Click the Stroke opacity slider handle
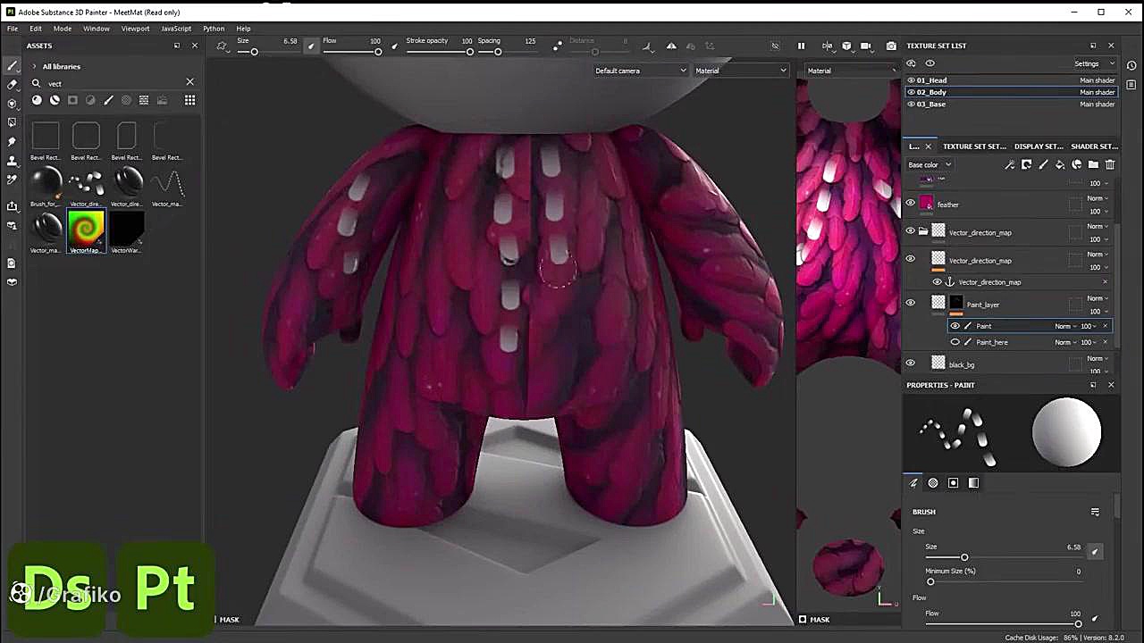 click(470, 52)
